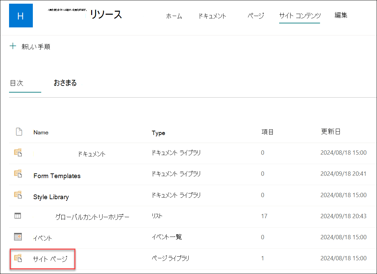This screenshot has height=274, width=377.
Task: Click the item count of イベント row
Action: pos(262,237)
